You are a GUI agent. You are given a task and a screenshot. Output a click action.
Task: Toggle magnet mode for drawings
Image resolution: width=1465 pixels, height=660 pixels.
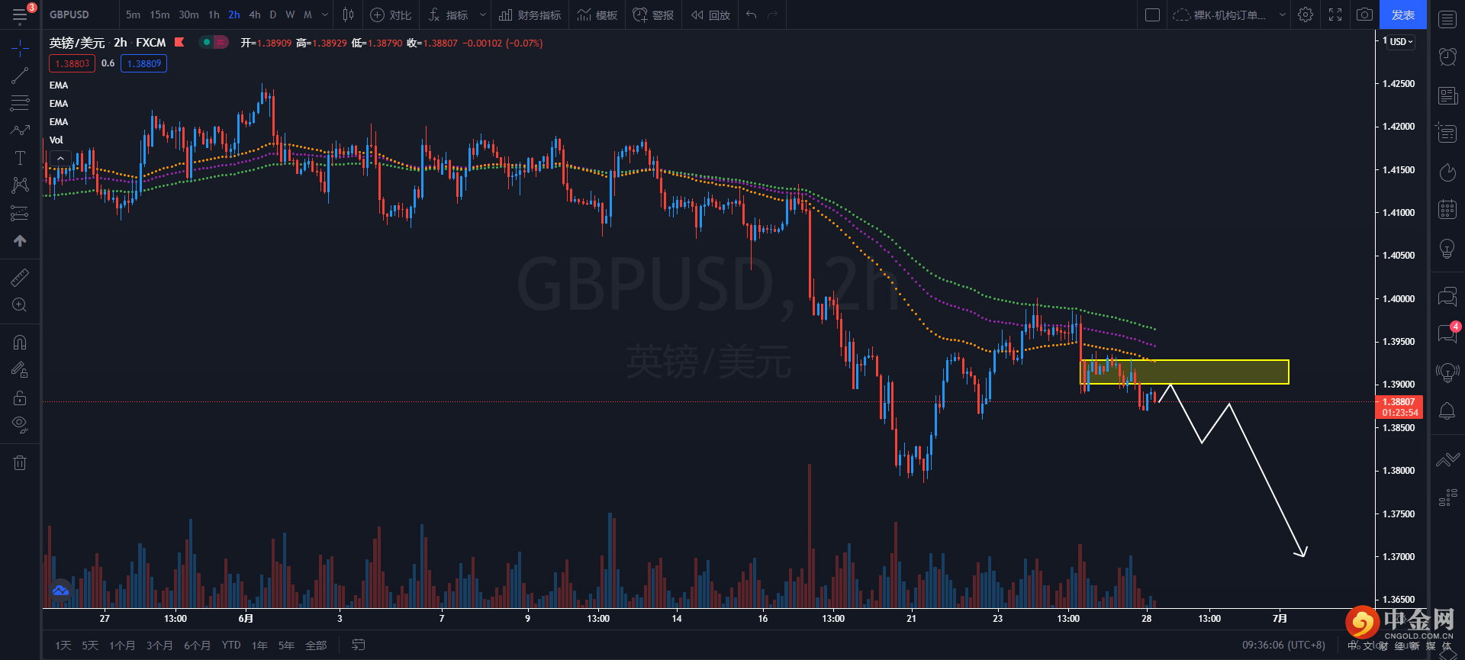click(x=20, y=343)
